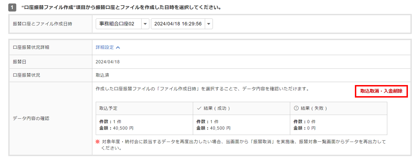Click the chevron icon next to 詳細設定
Screen dimensions: 419x159
(x=118, y=48)
